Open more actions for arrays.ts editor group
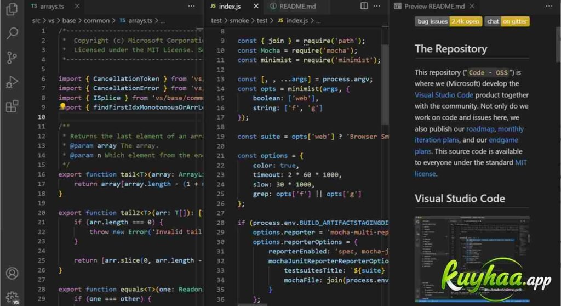This screenshot has height=306, width=561. click(191, 5)
